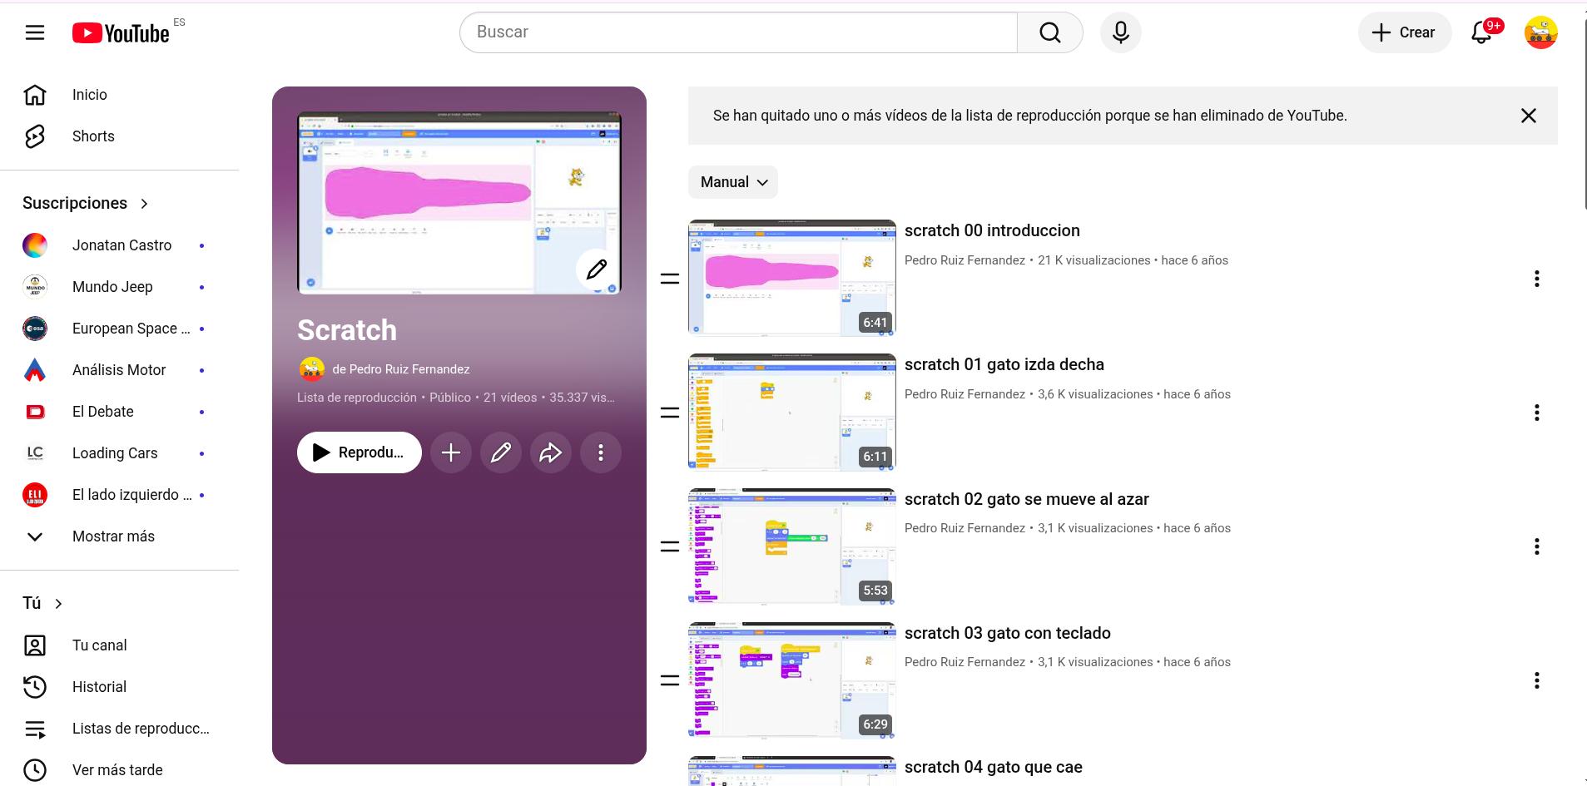Screen dimensions: 1587x786
Task: Grab reorder handle of scratch 02 gato se mueve
Action: point(670,546)
